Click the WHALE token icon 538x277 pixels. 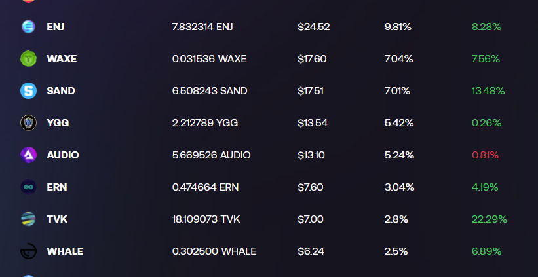[28, 251]
